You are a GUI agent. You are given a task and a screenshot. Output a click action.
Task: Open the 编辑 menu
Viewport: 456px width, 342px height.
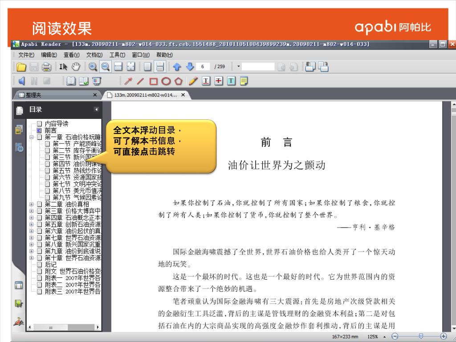tap(49, 55)
